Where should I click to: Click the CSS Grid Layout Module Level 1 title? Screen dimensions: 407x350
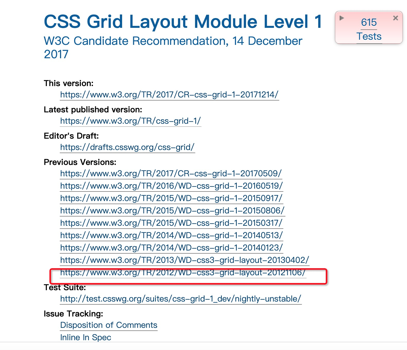tap(183, 21)
